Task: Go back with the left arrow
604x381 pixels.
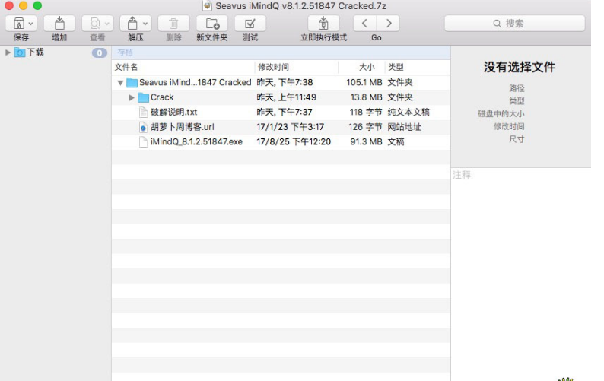Action: (x=364, y=24)
